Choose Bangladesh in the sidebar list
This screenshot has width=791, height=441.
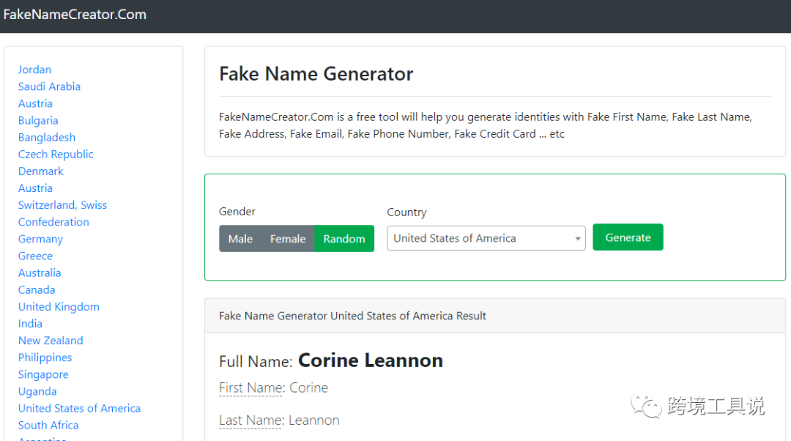pyautogui.click(x=47, y=137)
